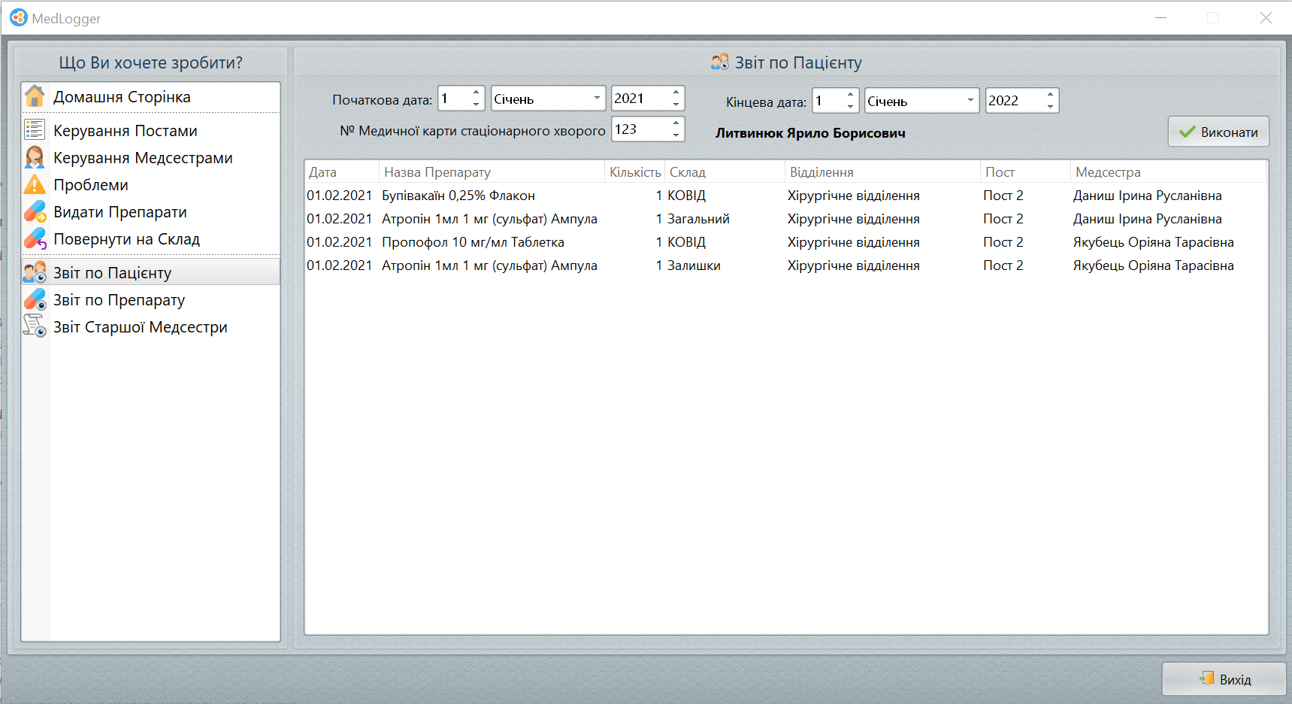This screenshot has height=704, width=1292.
Task: Click the nurse icon beside Керування Медсестрами
Action: [35, 157]
